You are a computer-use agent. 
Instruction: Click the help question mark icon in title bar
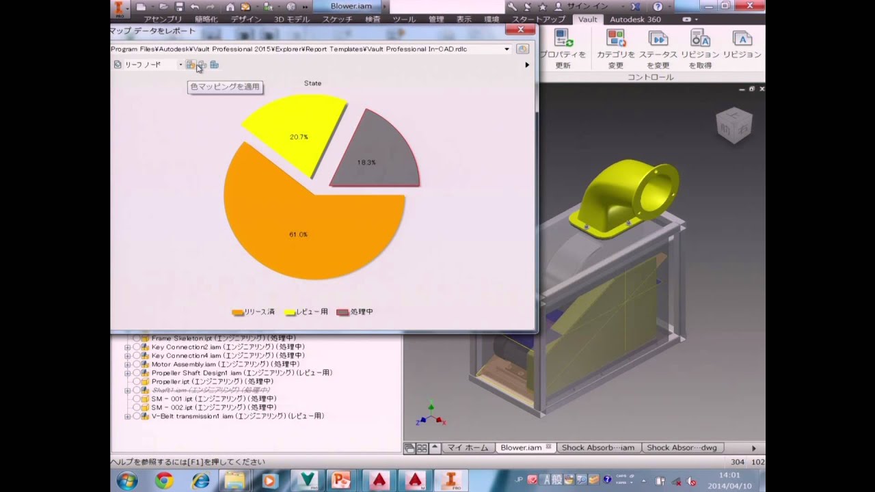tap(658, 6)
